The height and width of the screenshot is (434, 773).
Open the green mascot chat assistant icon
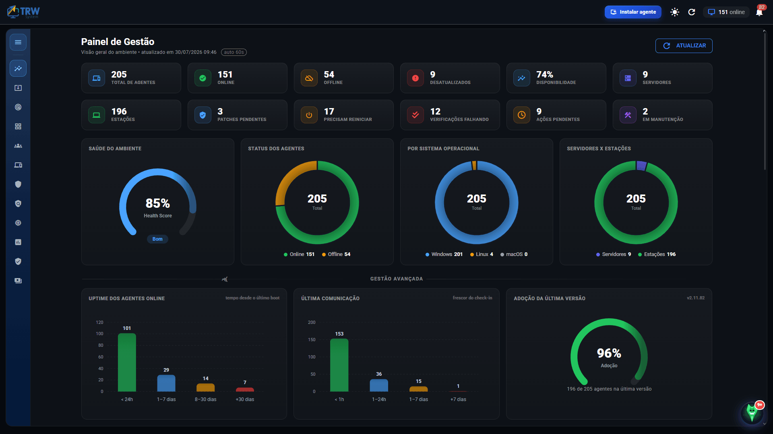point(752,412)
